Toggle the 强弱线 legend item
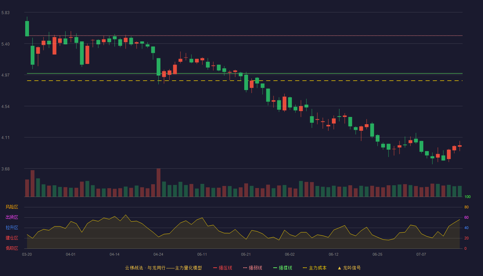Screen dimensions: 483x276 point(253,268)
